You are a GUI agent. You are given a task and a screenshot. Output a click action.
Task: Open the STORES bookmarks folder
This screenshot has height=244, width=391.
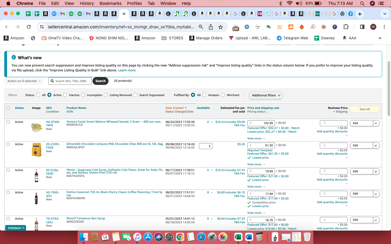pos(172,38)
